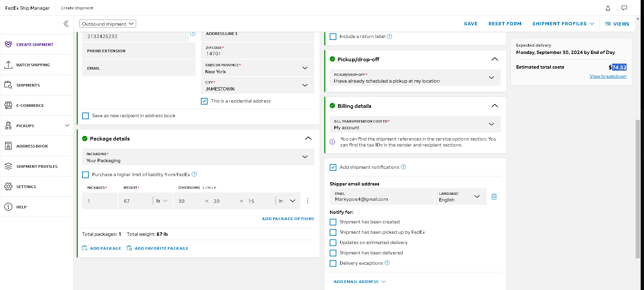
Task: Change weight unit lb dropdown
Action: click(x=162, y=201)
